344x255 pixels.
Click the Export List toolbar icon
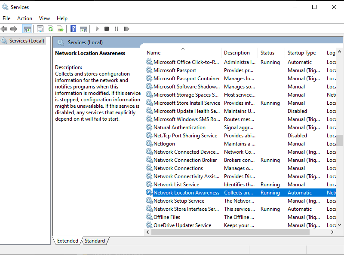(60, 29)
